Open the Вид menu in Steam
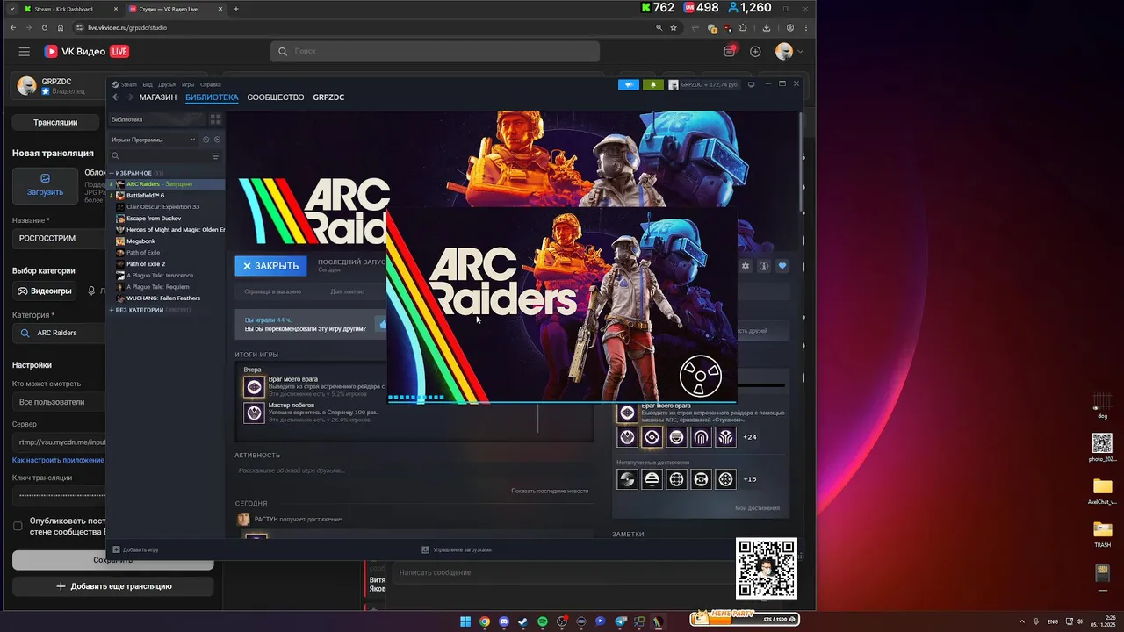Viewport: 1124px width, 632px height. (x=148, y=84)
